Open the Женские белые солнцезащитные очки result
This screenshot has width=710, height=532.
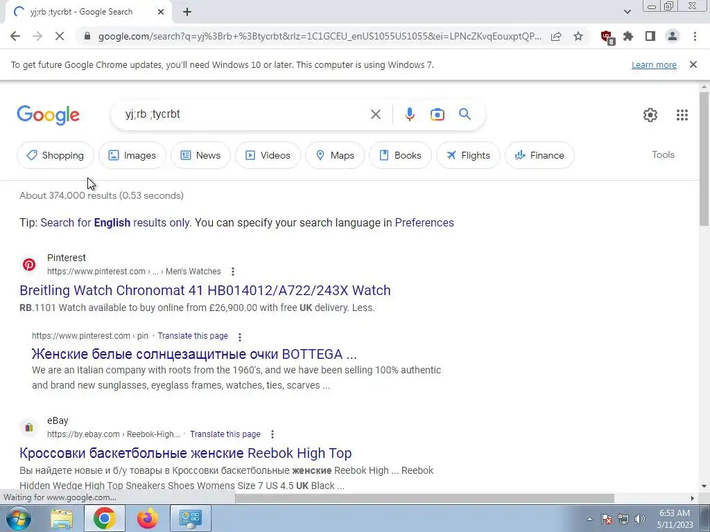point(194,354)
